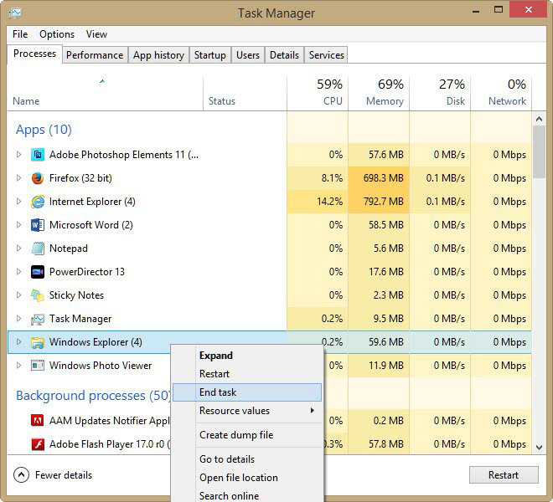Expand the Microsoft Word (2) group

click(18, 224)
